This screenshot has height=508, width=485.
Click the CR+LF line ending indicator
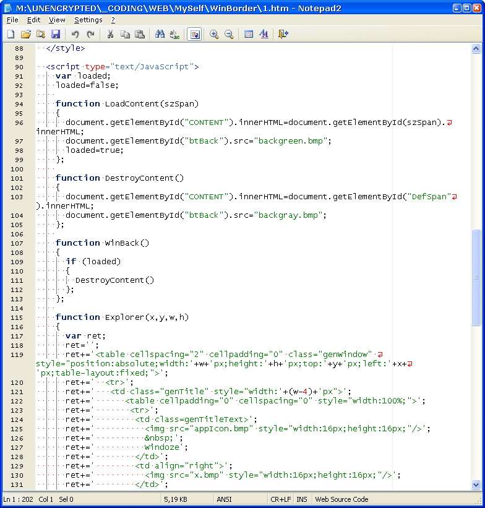pyautogui.click(x=281, y=499)
